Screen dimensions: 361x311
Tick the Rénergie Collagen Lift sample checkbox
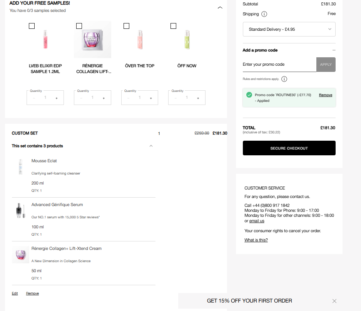[79, 26]
